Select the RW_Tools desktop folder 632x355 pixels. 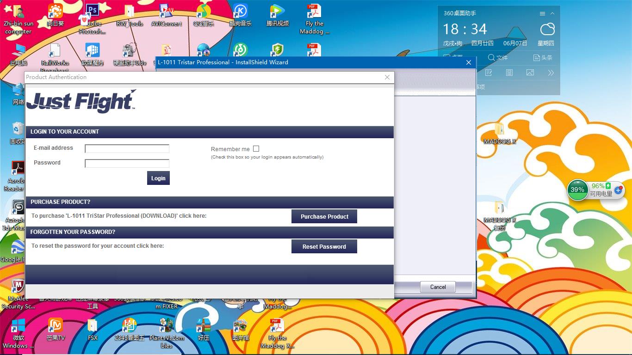click(x=130, y=15)
